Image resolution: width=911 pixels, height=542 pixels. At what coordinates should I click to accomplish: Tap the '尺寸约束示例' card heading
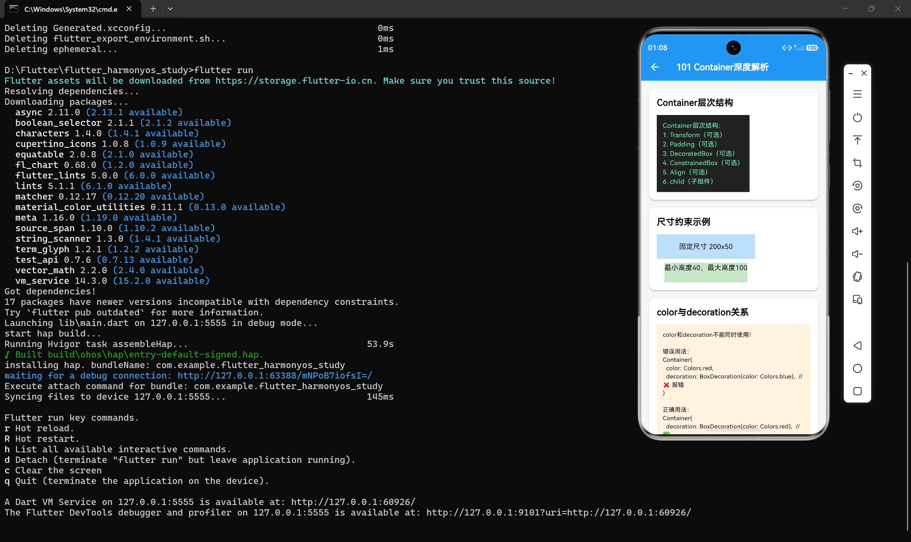coord(684,222)
